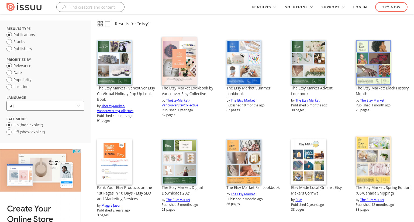Open the Spring Edition cover thumbnail
This screenshot has width=414, height=222.
coord(373,161)
